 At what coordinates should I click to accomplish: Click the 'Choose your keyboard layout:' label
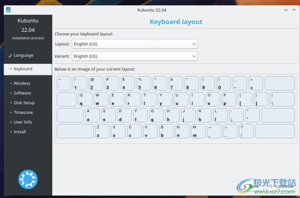[84, 34]
